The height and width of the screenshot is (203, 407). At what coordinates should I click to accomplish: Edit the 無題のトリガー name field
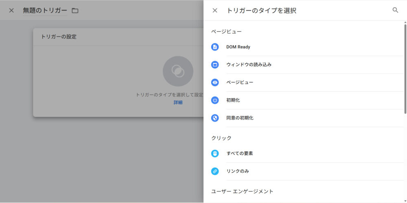click(45, 11)
